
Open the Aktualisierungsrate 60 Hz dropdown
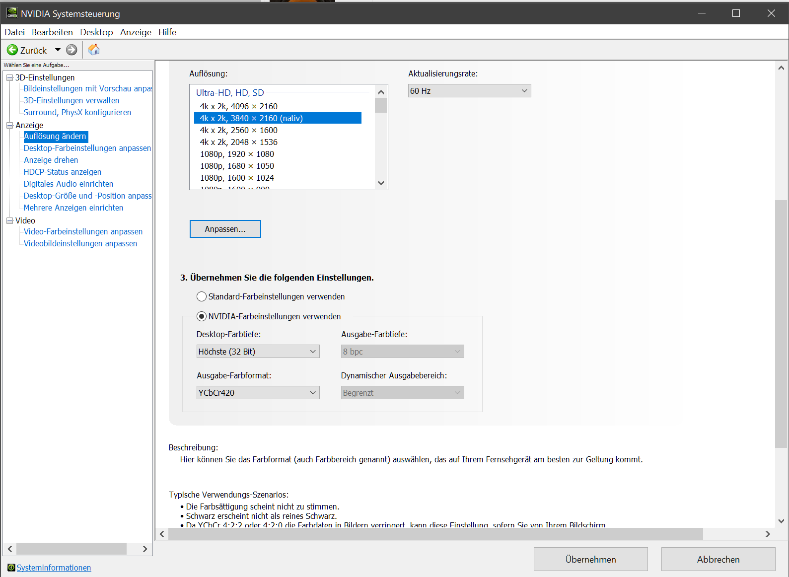click(x=469, y=91)
